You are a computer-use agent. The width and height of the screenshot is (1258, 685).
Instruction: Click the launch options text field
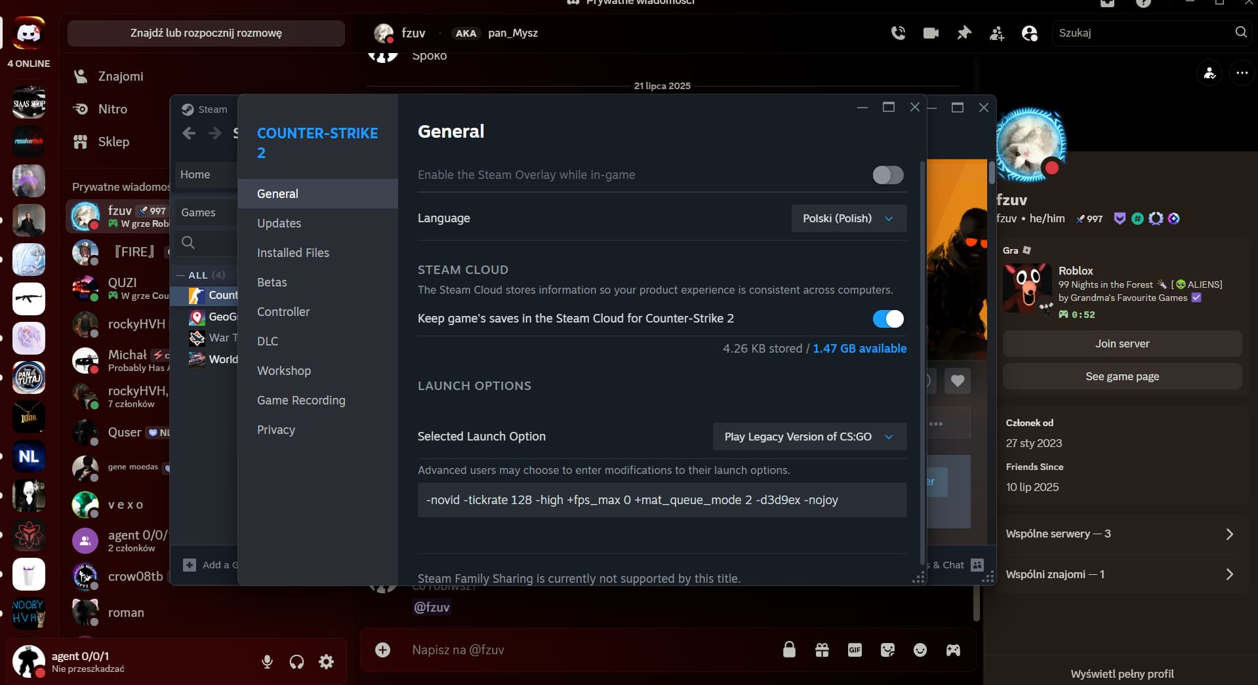click(x=662, y=500)
